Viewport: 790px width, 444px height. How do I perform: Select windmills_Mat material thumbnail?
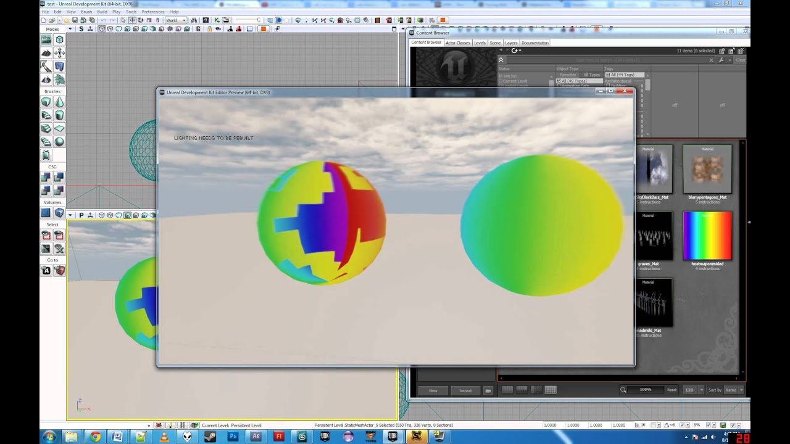coord(654,302)
